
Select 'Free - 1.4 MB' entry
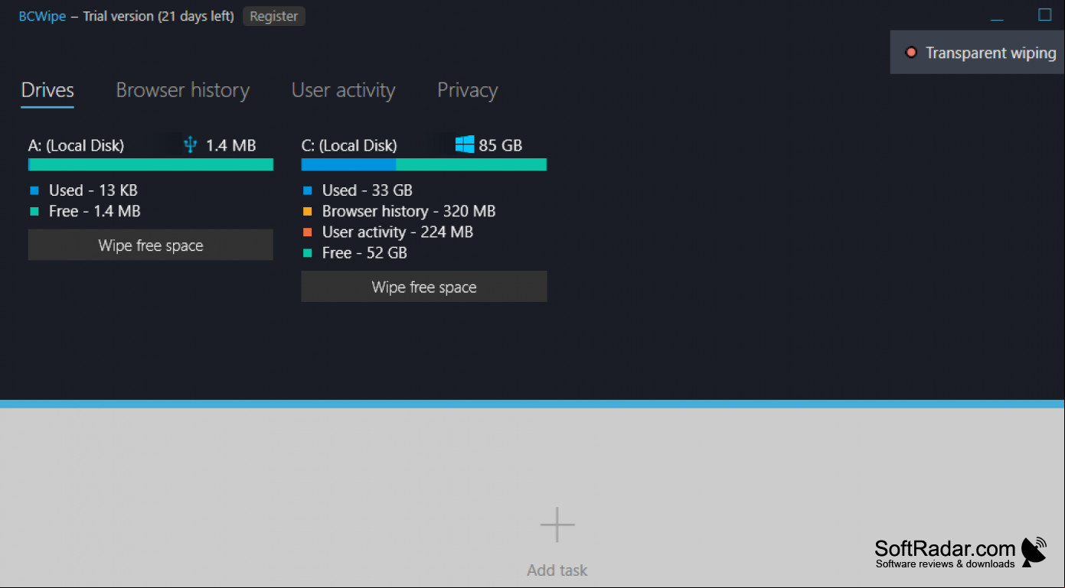tap(95, 211)
